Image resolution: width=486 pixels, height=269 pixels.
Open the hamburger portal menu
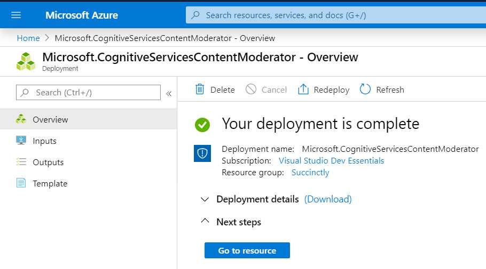pyautogui.click(x=16, y=15)
